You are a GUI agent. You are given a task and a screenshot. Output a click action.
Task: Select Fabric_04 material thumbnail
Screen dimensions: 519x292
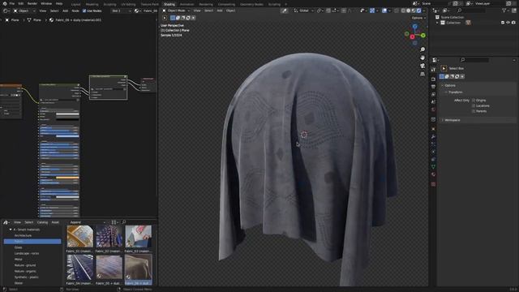click(x=79, y=268)
